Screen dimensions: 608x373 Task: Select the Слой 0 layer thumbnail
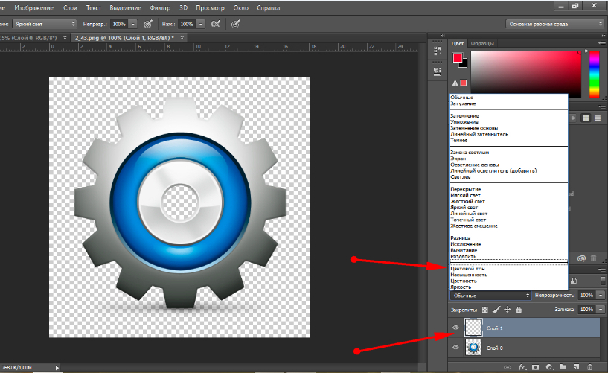click(x=473, y=348)
